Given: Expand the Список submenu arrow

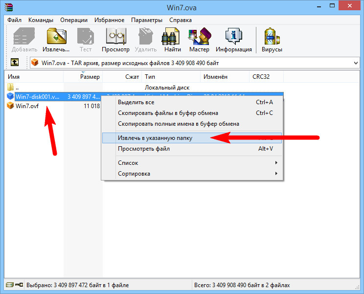Looking at the screenshot, I should click(276, 163).
